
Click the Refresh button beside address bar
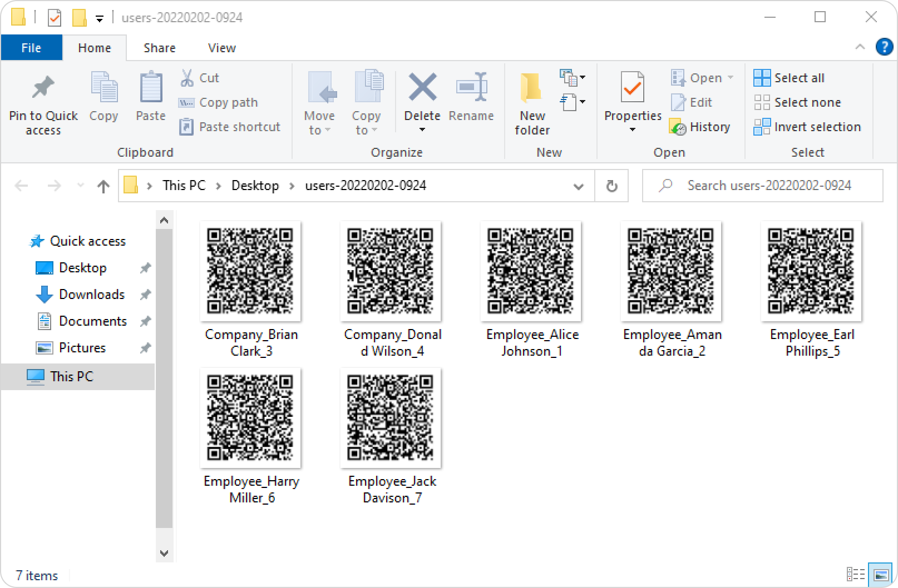tap(611, 186)
